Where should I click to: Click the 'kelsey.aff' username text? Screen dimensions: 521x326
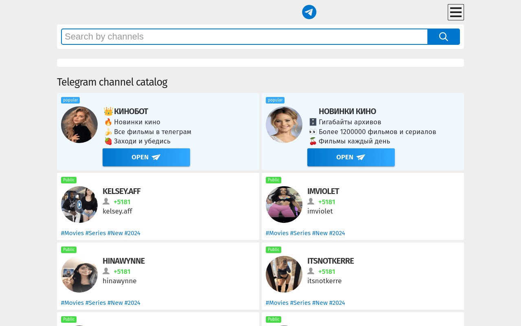(x=117, y=211)
